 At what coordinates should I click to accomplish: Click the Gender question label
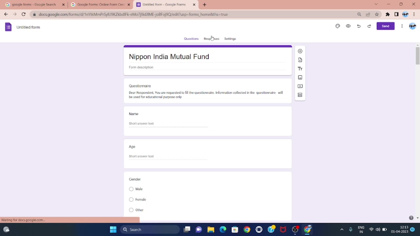[135, 179]
